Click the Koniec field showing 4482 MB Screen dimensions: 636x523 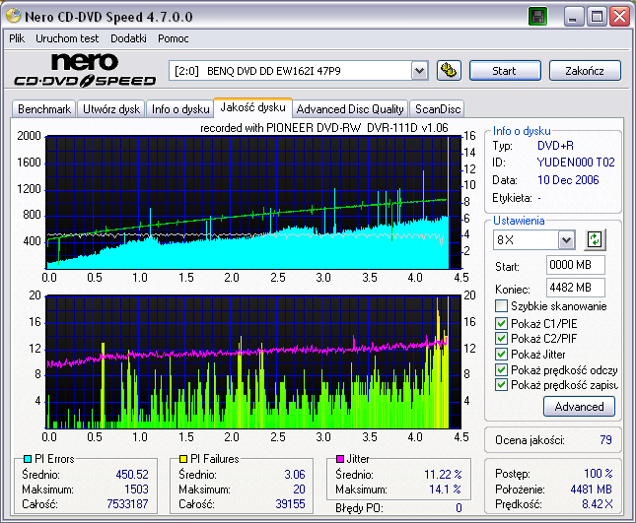click(576, 288)
